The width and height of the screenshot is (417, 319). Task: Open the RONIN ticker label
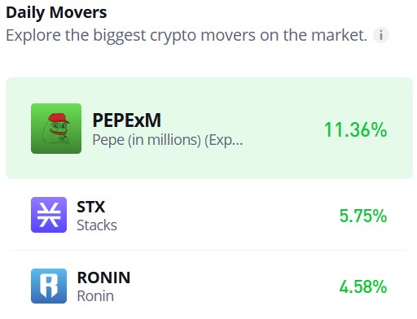103,277
